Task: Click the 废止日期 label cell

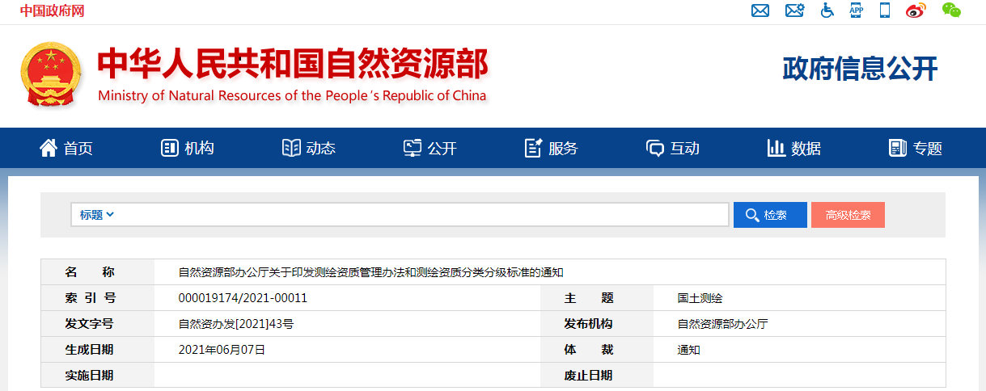Action: click(597, 376)
